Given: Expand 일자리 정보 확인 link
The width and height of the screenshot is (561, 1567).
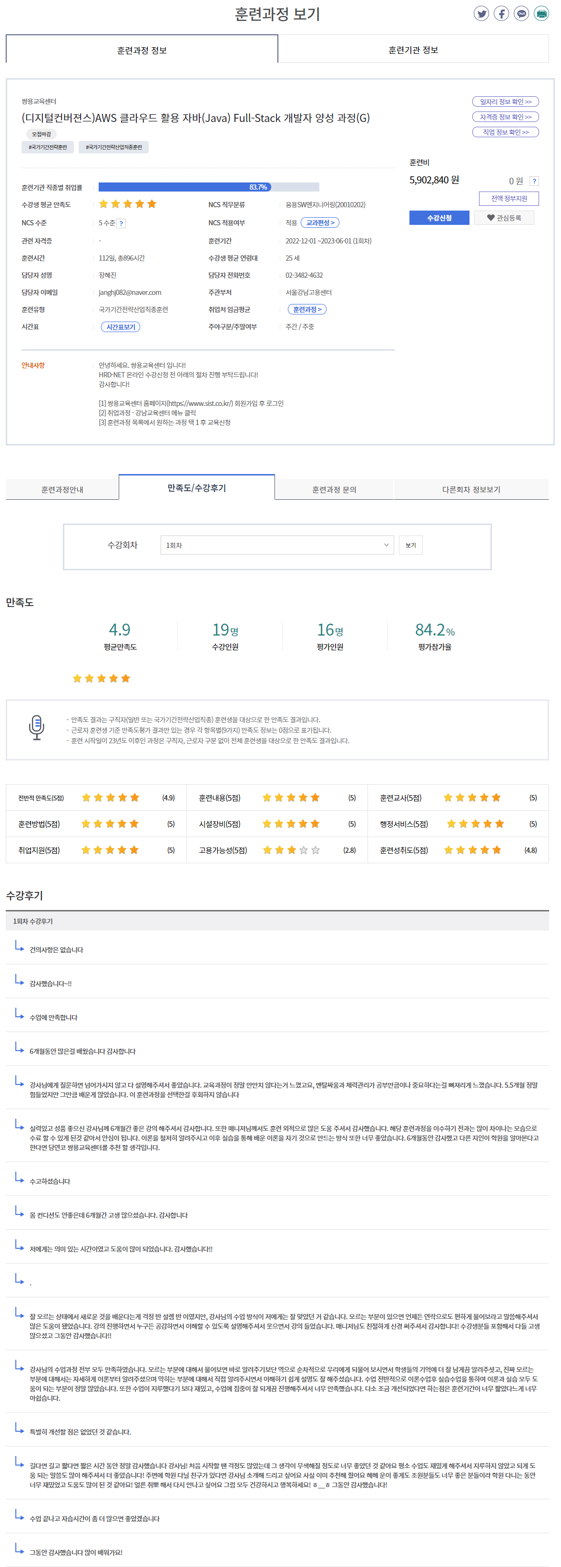Looking at the screenshot, I should pos(505,101).
